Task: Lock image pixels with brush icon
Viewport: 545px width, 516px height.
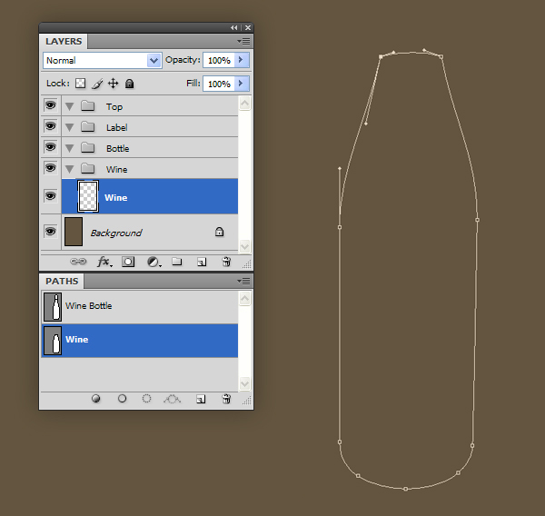Action: (x=98, y=84)
